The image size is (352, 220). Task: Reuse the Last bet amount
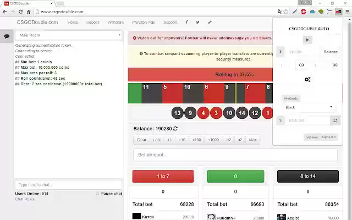point(157,140)
